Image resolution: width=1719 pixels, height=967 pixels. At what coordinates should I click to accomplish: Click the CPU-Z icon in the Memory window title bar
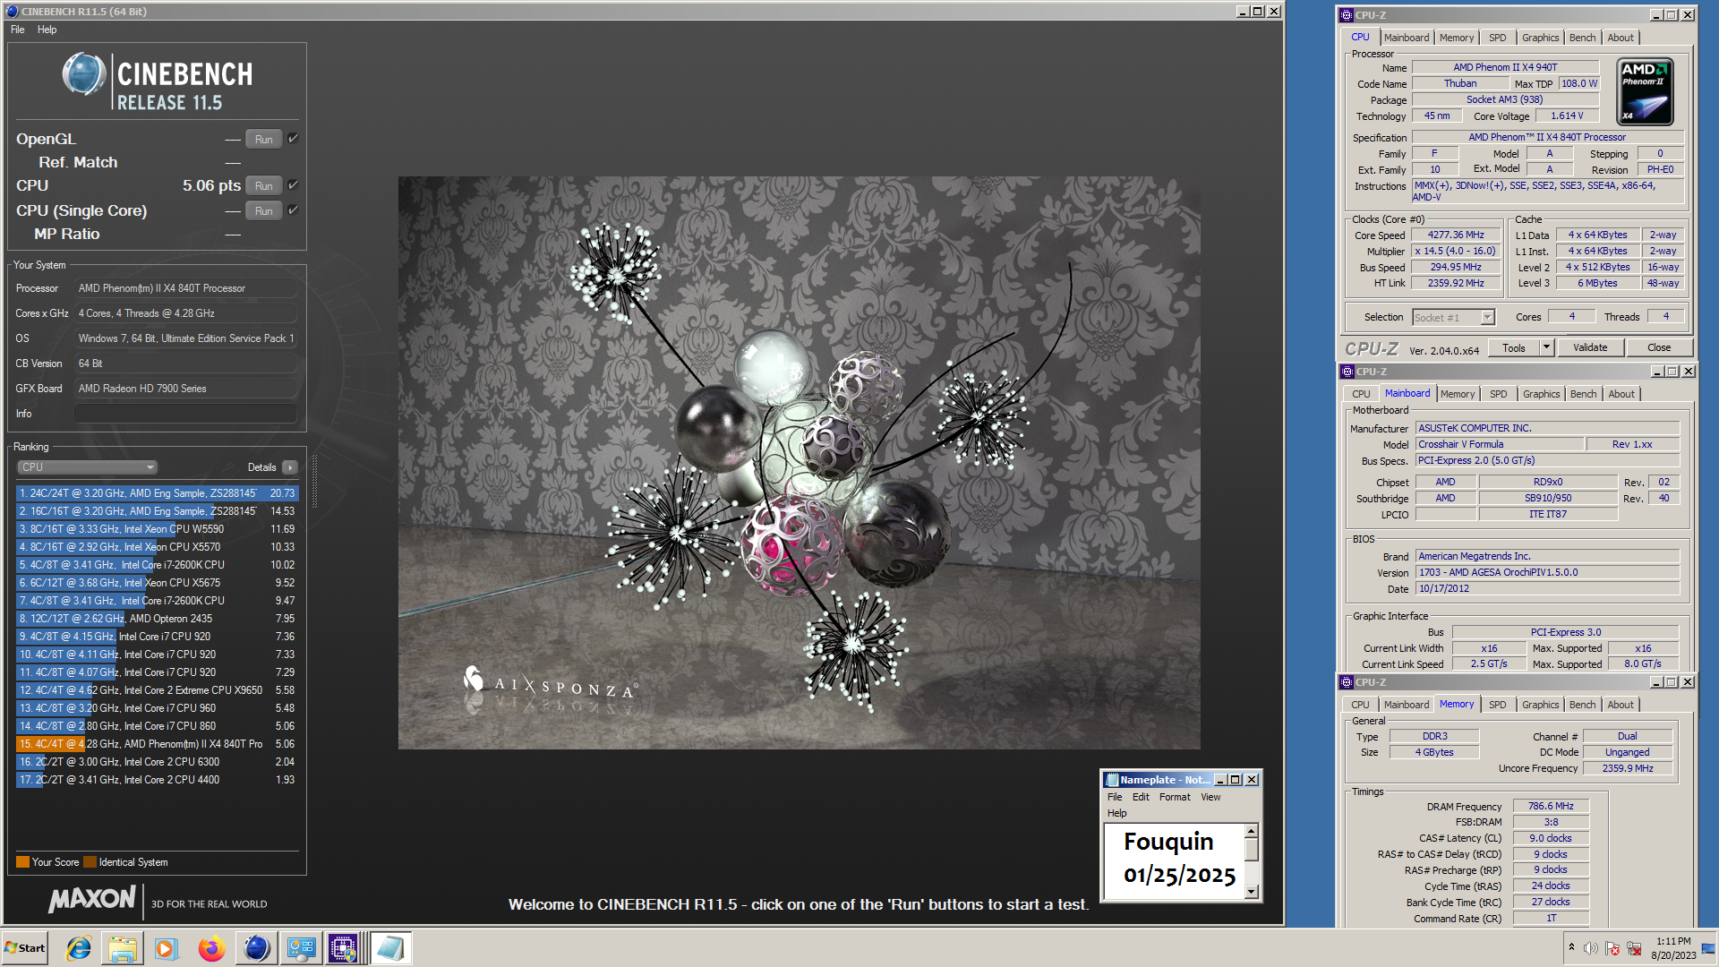coord(1347,682)
